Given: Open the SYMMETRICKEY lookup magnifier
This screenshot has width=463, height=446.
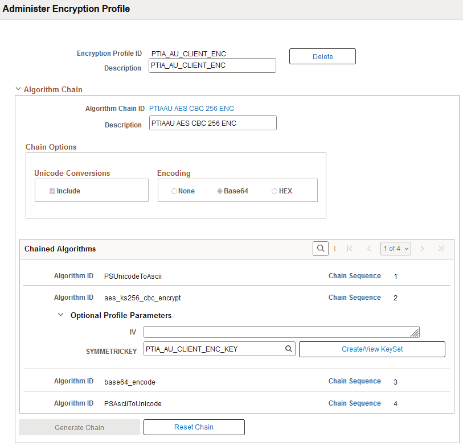Looking at the screenshot, I should point(288,349).
